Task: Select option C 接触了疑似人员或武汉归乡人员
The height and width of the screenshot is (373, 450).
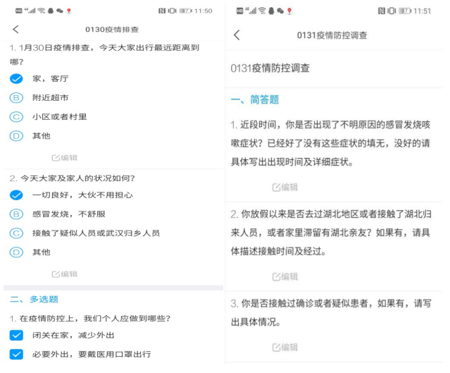Action: pos(16,233)
